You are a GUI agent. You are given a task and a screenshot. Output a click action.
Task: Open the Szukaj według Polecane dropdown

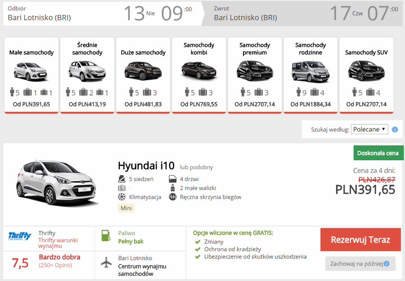369,129
